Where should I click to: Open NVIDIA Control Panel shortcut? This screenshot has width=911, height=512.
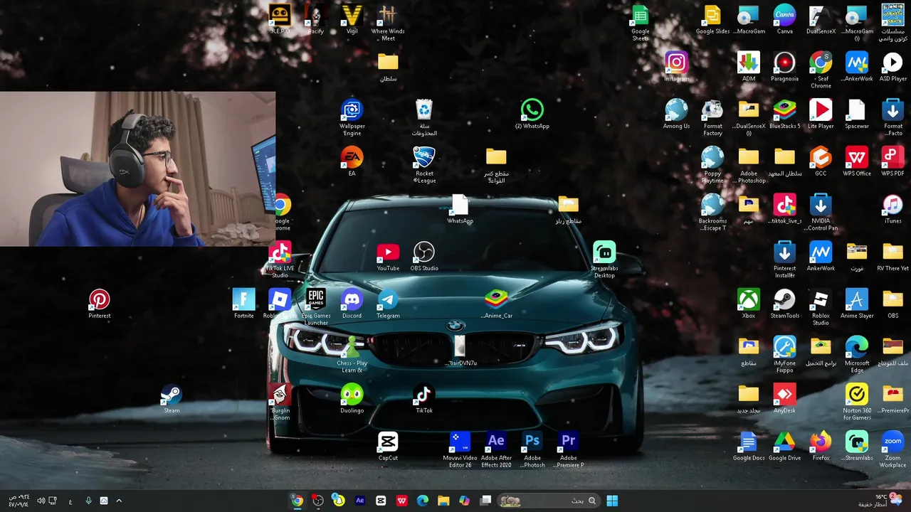coord(821,212)
